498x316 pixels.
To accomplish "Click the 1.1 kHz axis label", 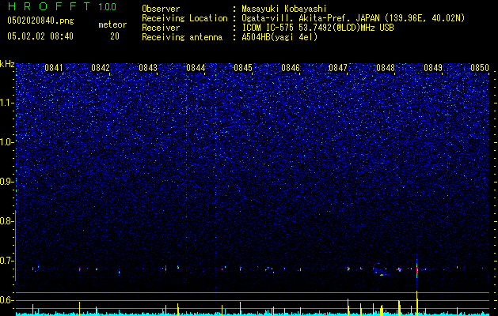I will point(6,103).
